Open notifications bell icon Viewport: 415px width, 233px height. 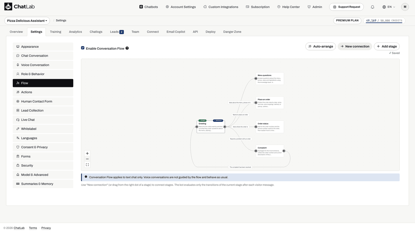coord(372,7)
